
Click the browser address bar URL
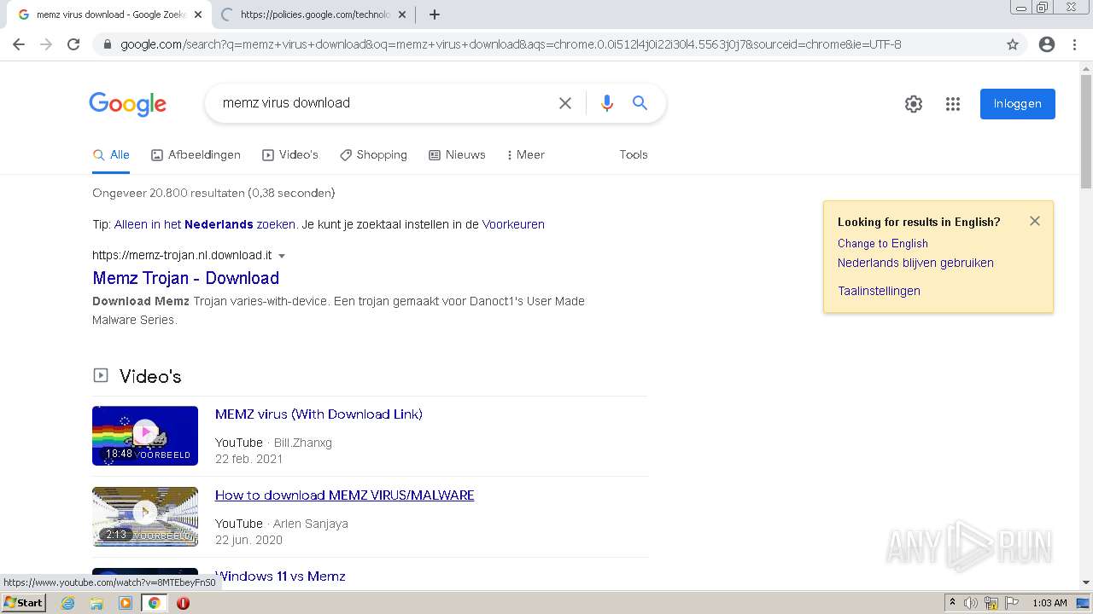click(511, 44)
